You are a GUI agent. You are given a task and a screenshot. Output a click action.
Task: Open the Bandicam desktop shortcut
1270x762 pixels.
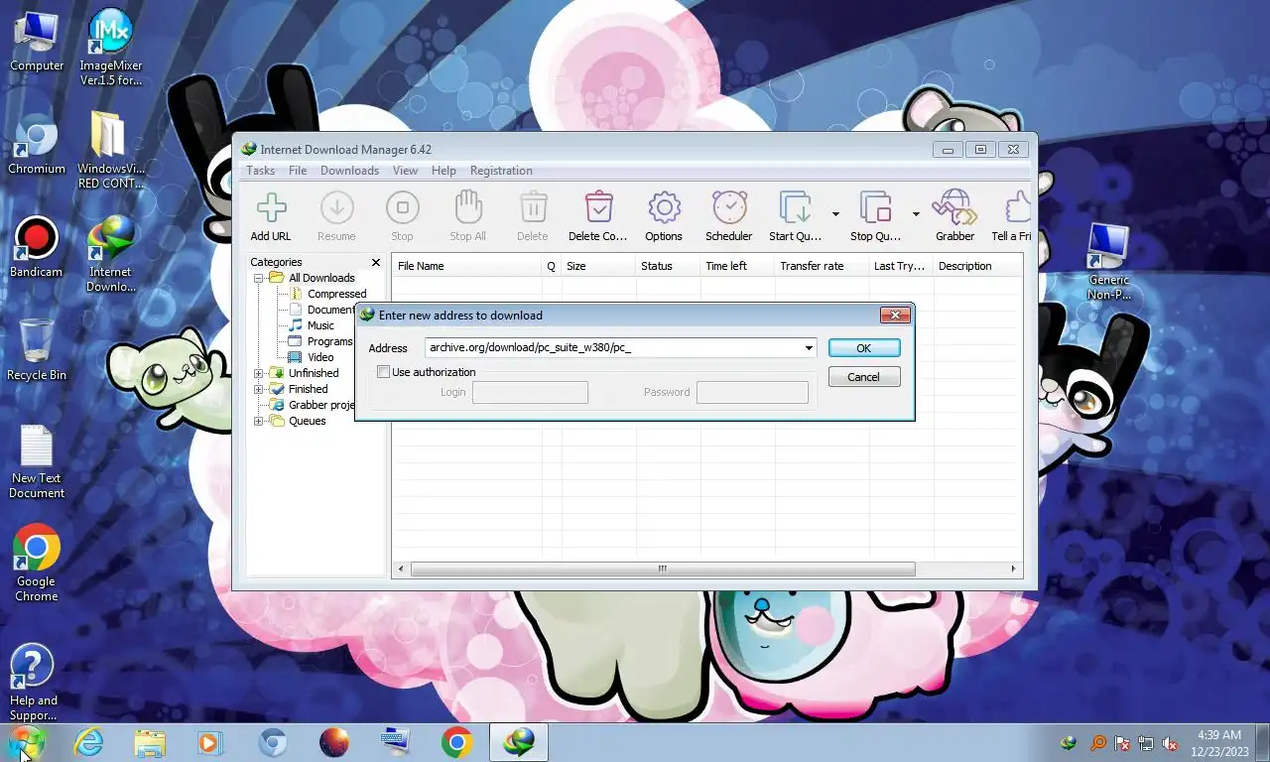pos(37,248)
